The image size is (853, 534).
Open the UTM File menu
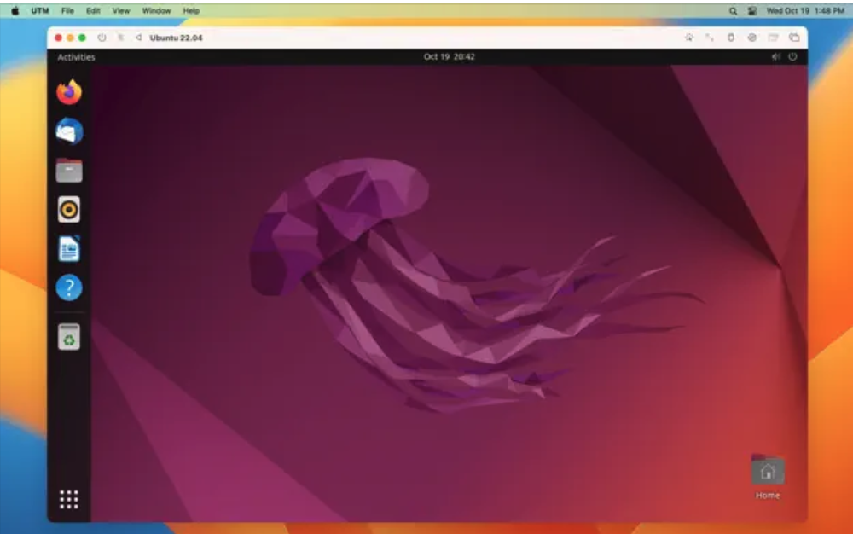(67, 11)
